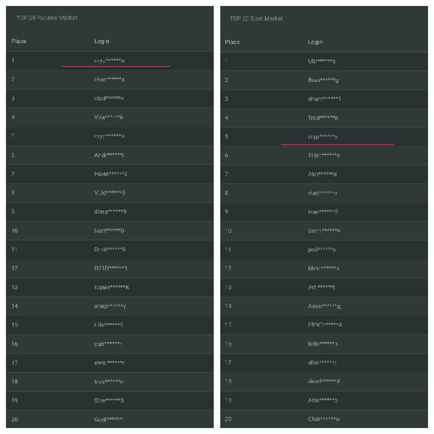Click the TOP 20 Spot Market title
Image resolution: width=434 pixels, height=434 pixels.
[x=256, y=18]
